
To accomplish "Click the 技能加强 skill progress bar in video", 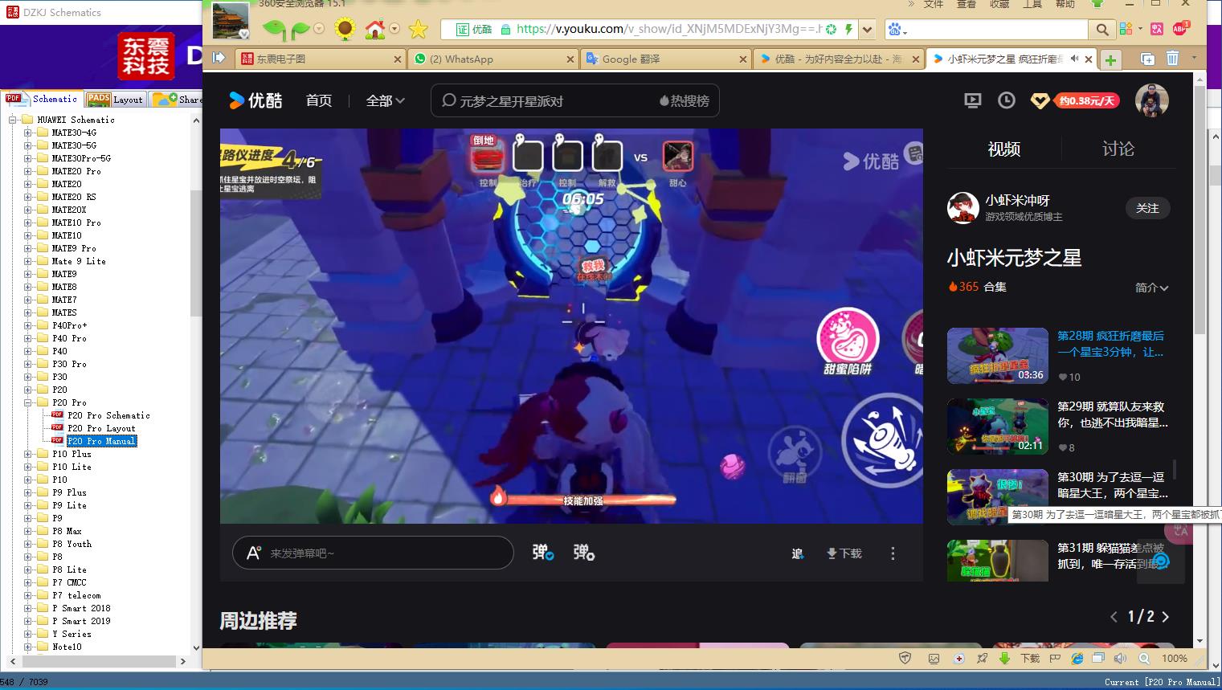I will coord(583,500).
